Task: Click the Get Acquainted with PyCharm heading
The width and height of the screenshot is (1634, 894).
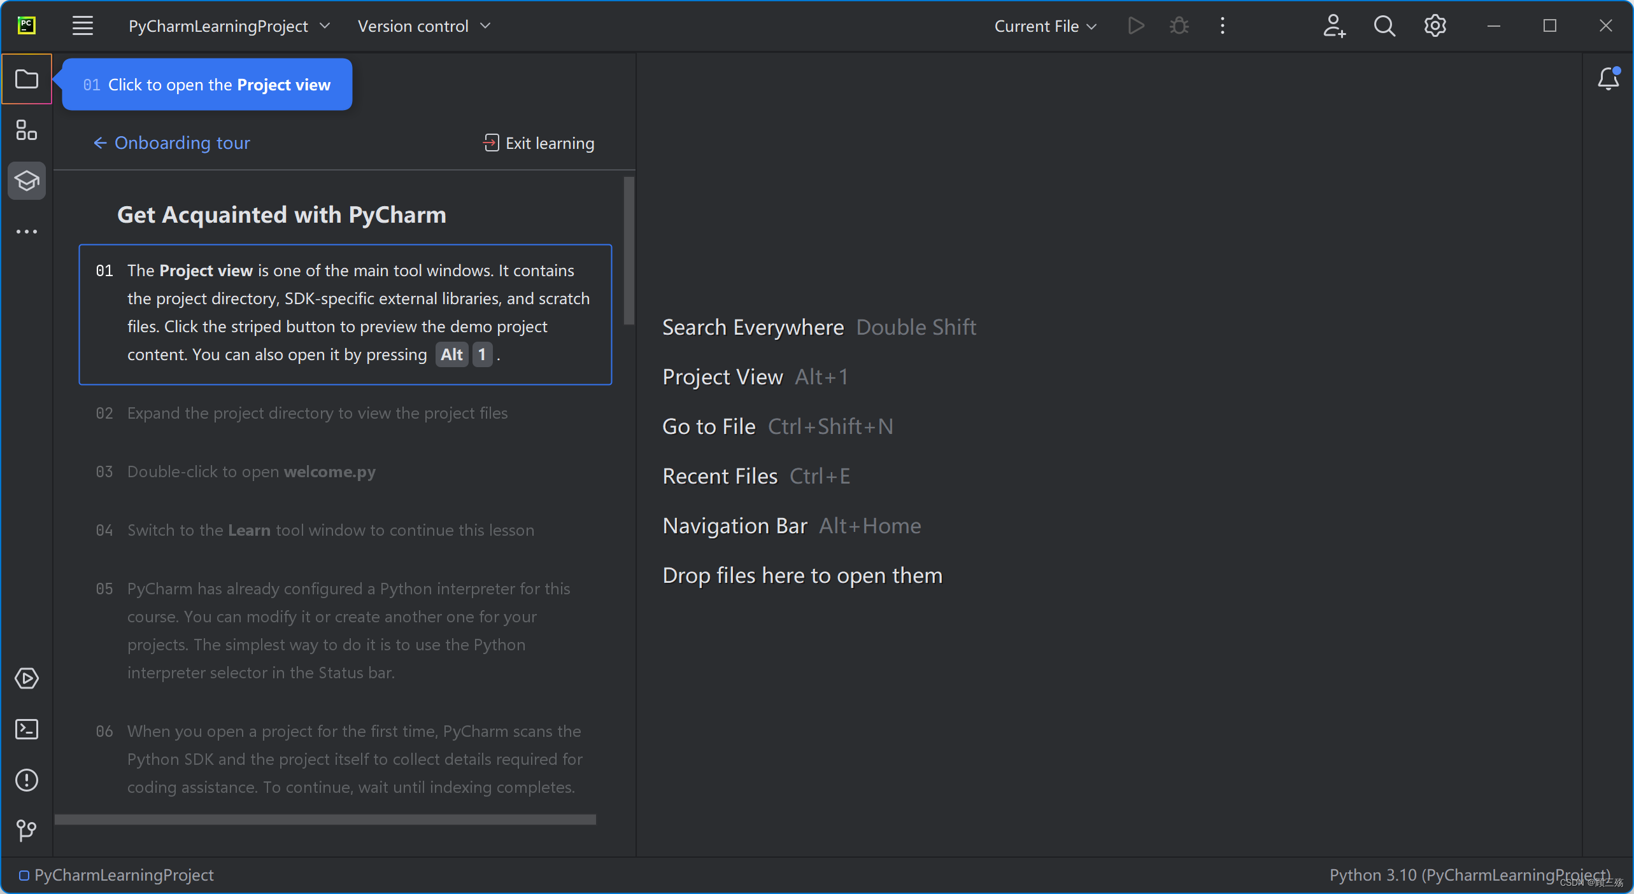Action: (x=281, y=215)
